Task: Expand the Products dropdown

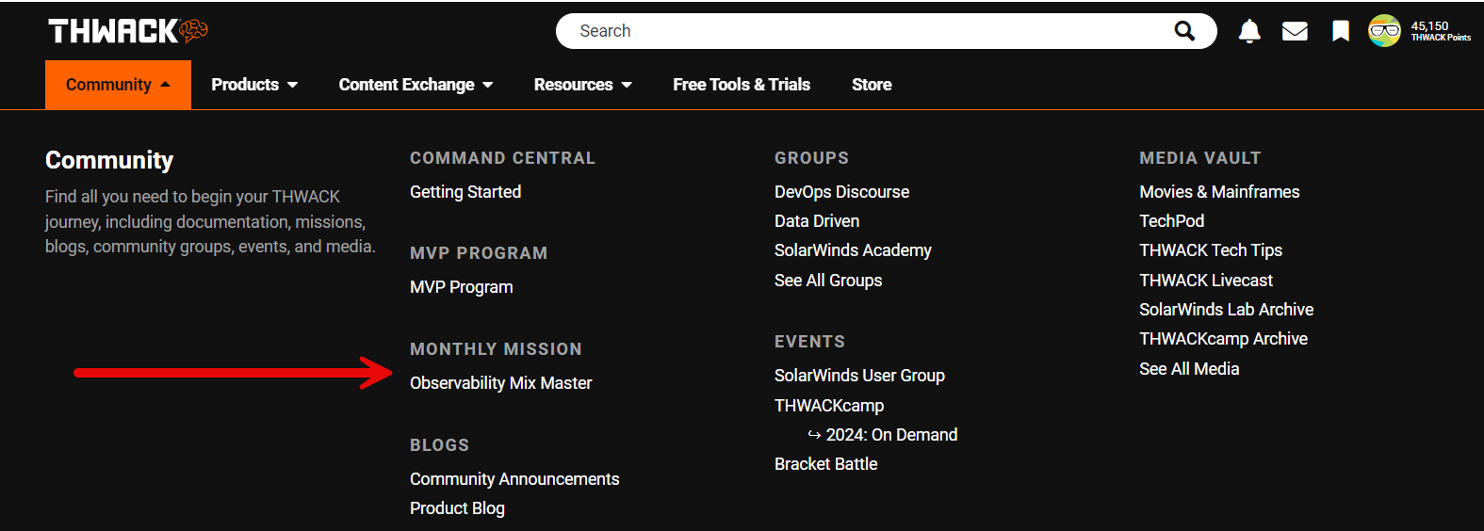Action: click(x=254, y=85)
